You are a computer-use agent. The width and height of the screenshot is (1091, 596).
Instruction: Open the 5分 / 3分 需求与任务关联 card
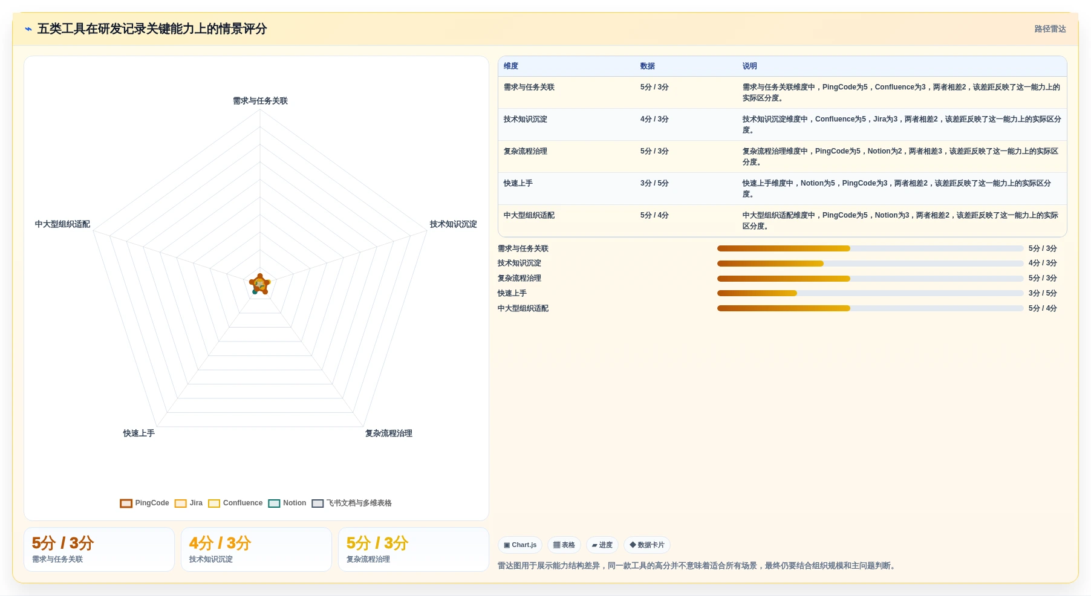click(99, 549)
